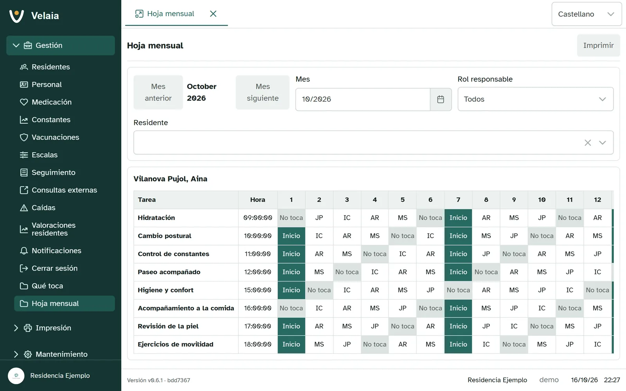Click demo label in footer
The image size is (626, 391).
(549, 380)
